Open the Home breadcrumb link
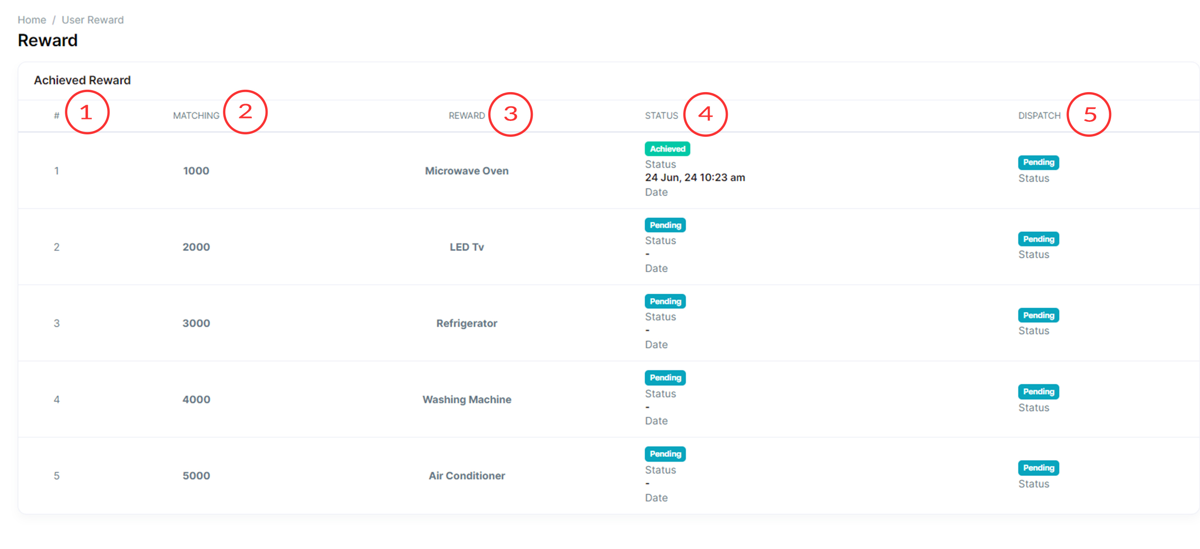The height and width of the screenshot is (549, 1200). coord(32,20)
